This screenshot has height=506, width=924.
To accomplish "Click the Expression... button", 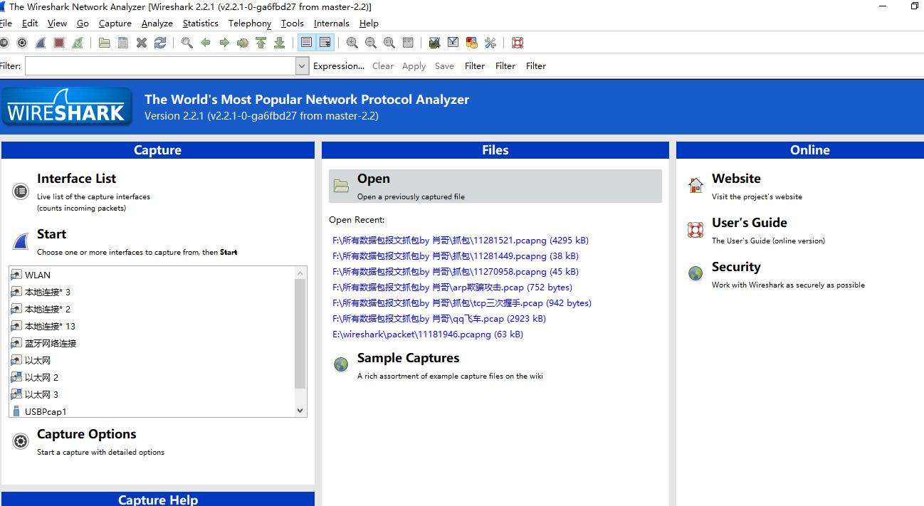I will [x=339, y=66].
